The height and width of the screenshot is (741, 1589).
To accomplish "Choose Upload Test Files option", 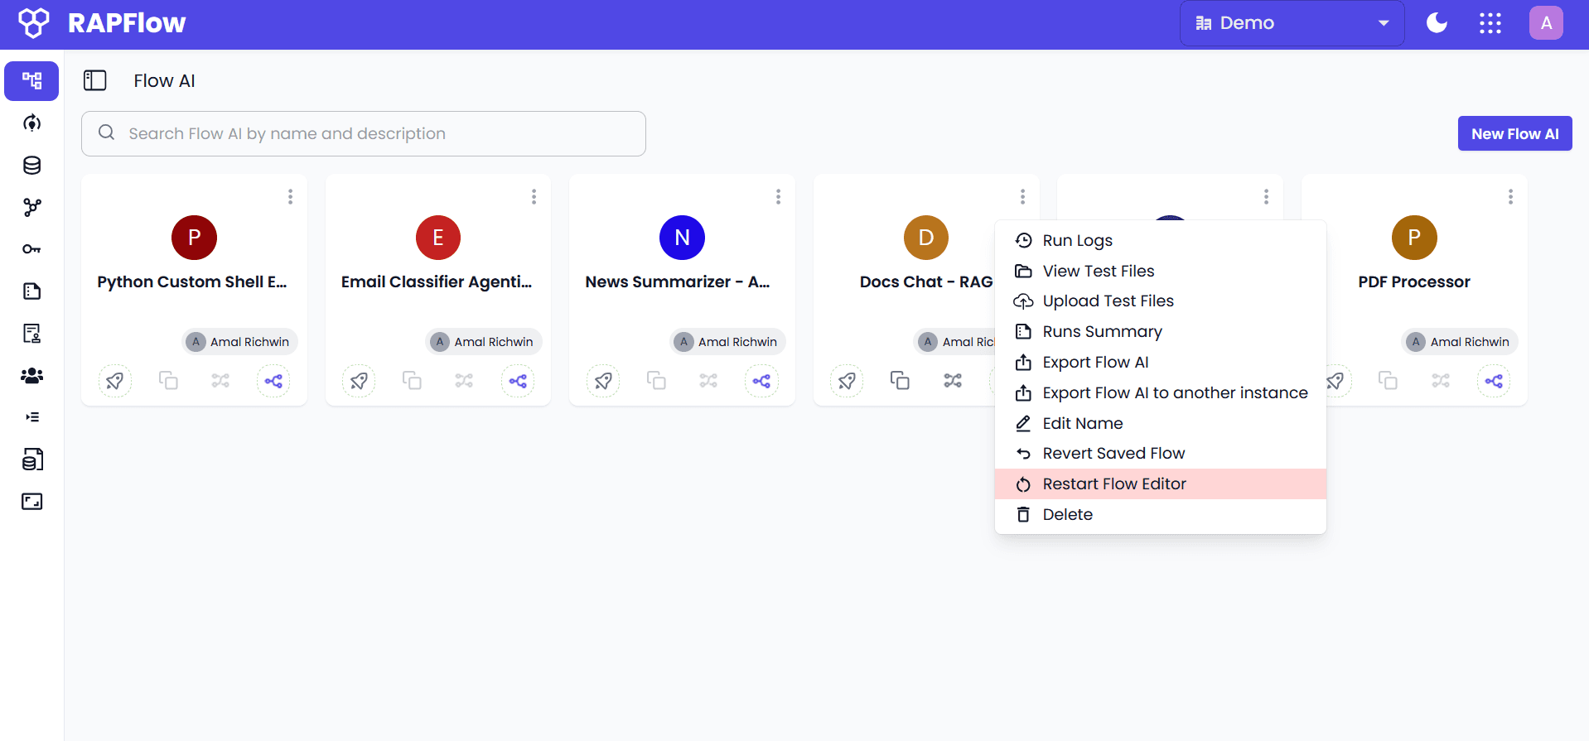I will click(x=1160, y=301).
